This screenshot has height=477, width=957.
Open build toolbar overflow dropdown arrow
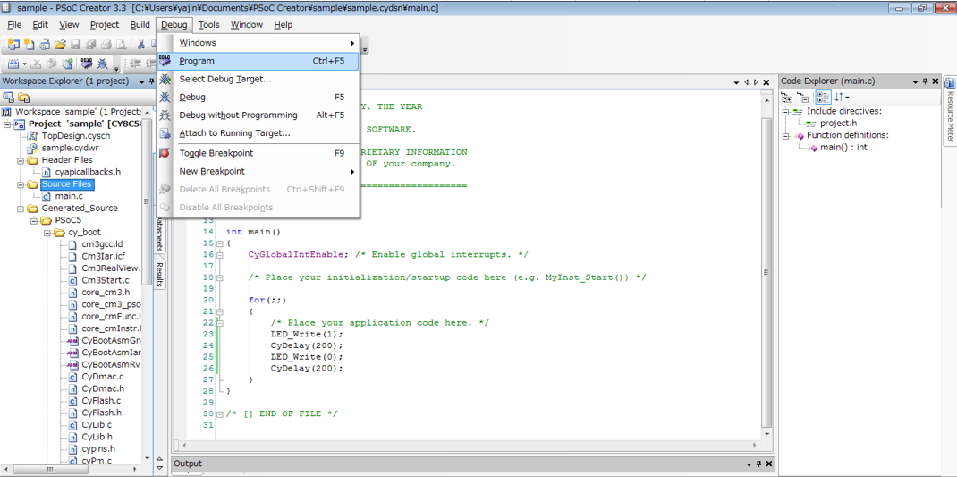116,68
